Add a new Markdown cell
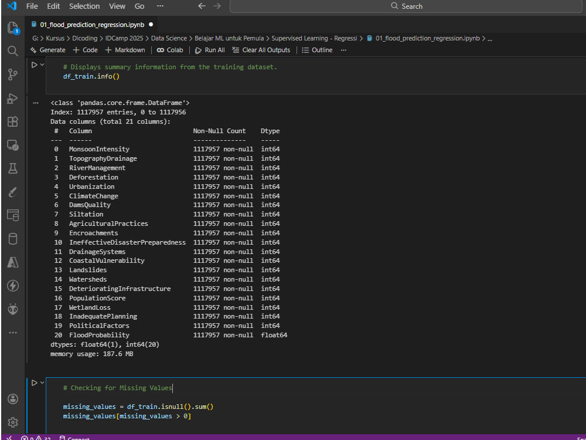 [125, 50]
